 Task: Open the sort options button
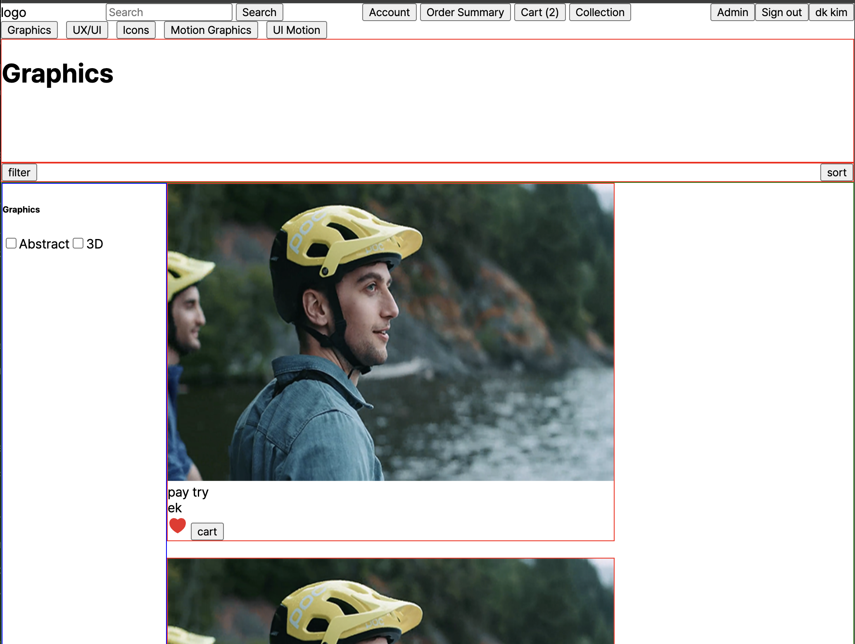point(836,173)
